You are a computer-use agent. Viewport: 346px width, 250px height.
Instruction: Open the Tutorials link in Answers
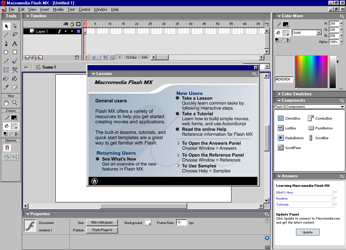click(x=282, y=204)
